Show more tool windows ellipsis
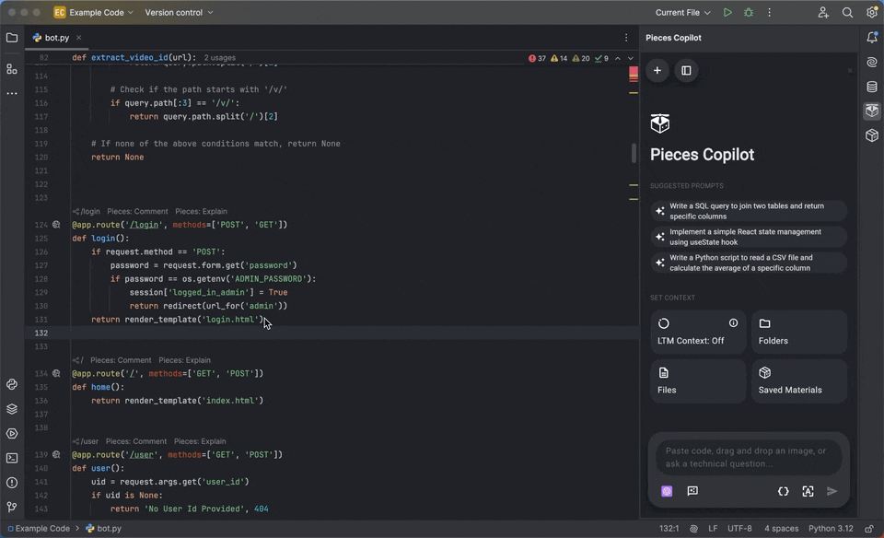This screenshot has width=884, height=538. pyautogui.click(x=12, y=93)
